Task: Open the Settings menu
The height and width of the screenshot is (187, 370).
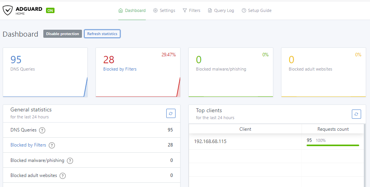Action: pyautogui.click(x=164, y=10)
